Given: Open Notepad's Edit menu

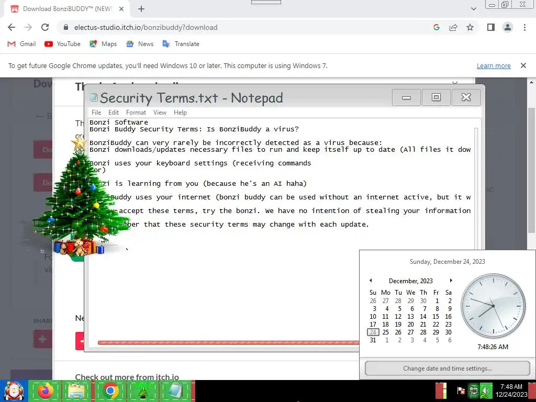Looking at the screenshot, I should [114, 113].
